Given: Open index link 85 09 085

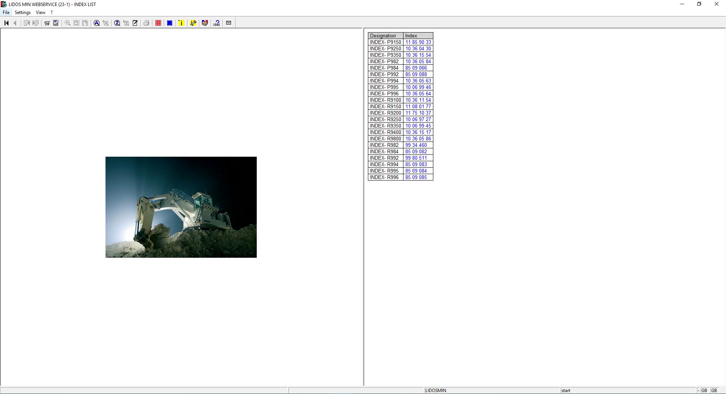Looking at the screenshot, I should (x=416, y=178).
